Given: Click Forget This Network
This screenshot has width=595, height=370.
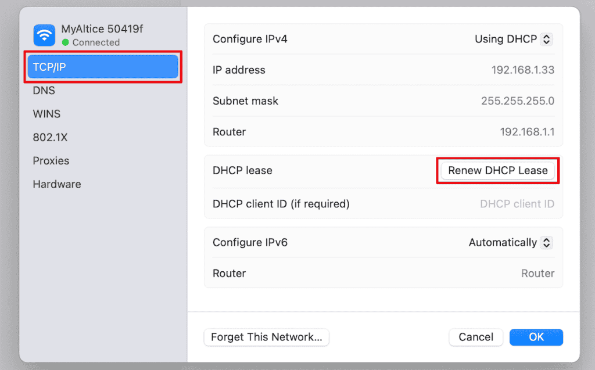Looking at the screenshot, I should click(266, 337).
